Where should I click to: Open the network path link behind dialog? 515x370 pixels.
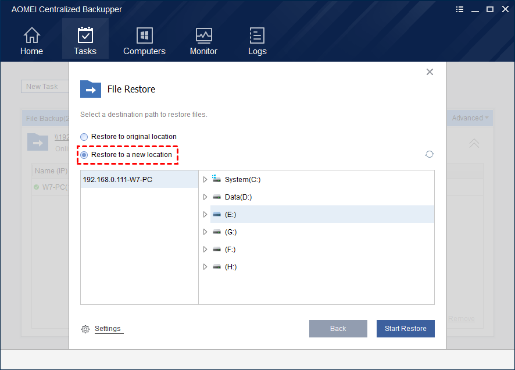click(x=62, y=137)
